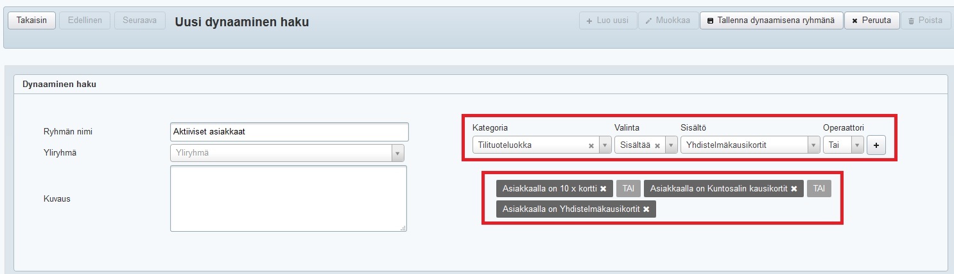The image size is (954, 274).
Task: Focus the Kuvaus description text area
Action: [x=288, y=198]
